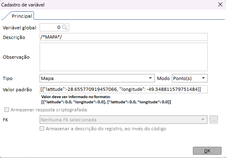Click the FK label

6,120
